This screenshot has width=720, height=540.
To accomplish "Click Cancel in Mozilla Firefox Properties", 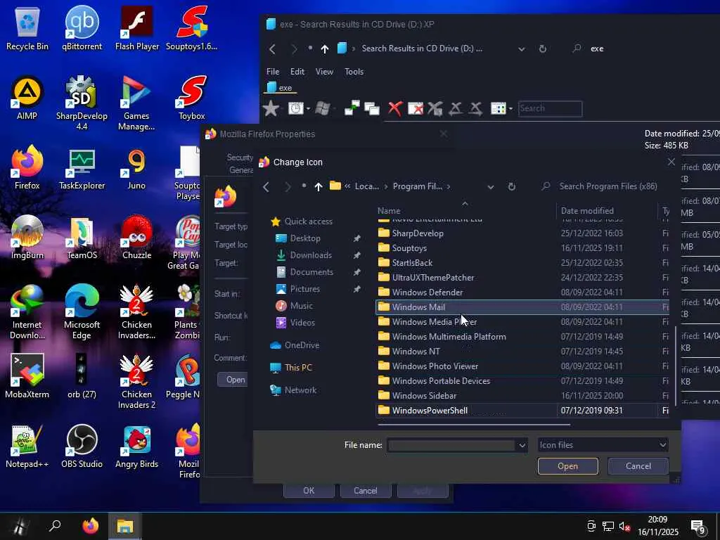I will tap(366, 491).
